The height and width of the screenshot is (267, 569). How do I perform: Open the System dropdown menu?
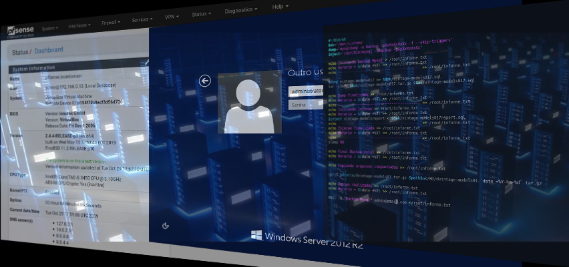coord(49,28)
